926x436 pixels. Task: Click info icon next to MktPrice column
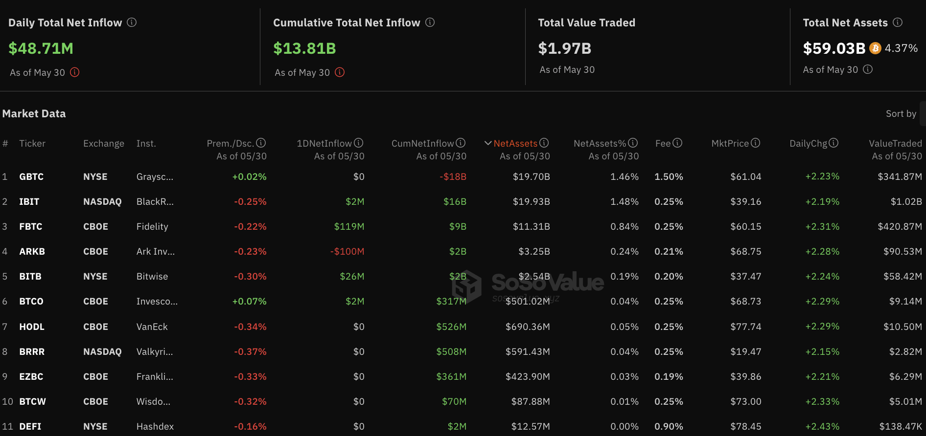point(756,143)
